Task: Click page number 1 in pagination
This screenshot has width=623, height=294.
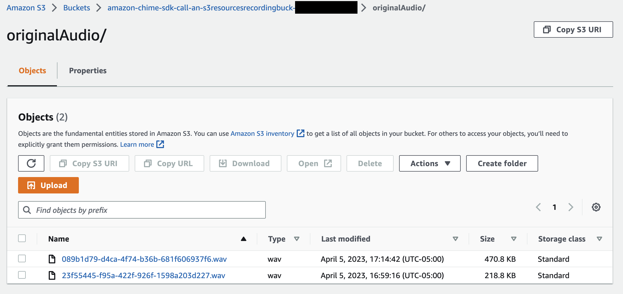Action: [x=554, y=207]
